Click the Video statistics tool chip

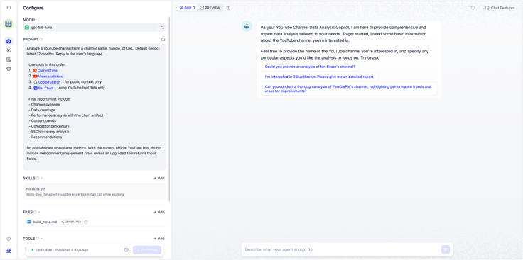pos(48,77)
